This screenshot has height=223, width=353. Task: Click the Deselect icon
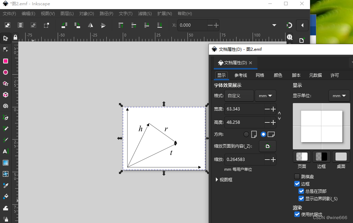(x=33, y=25)
